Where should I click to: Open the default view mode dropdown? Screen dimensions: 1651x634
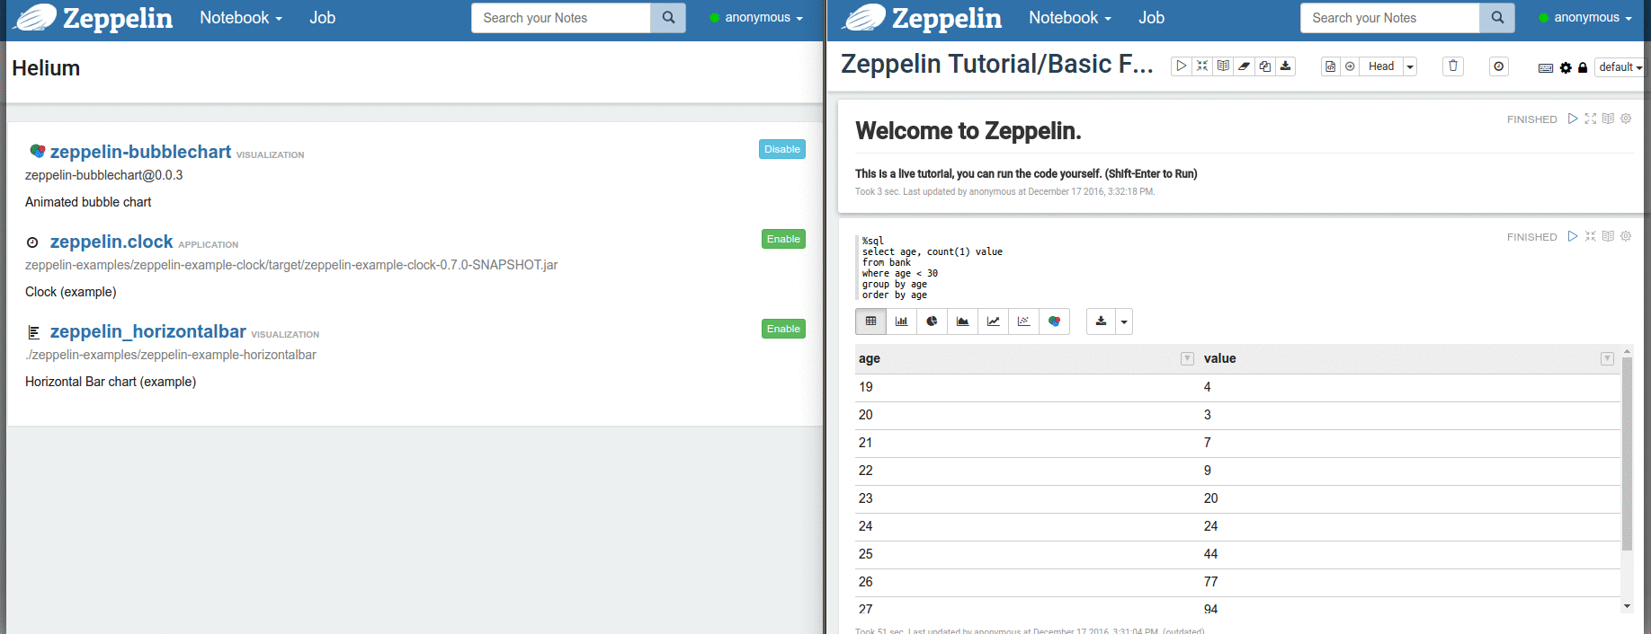[1620, 67]
